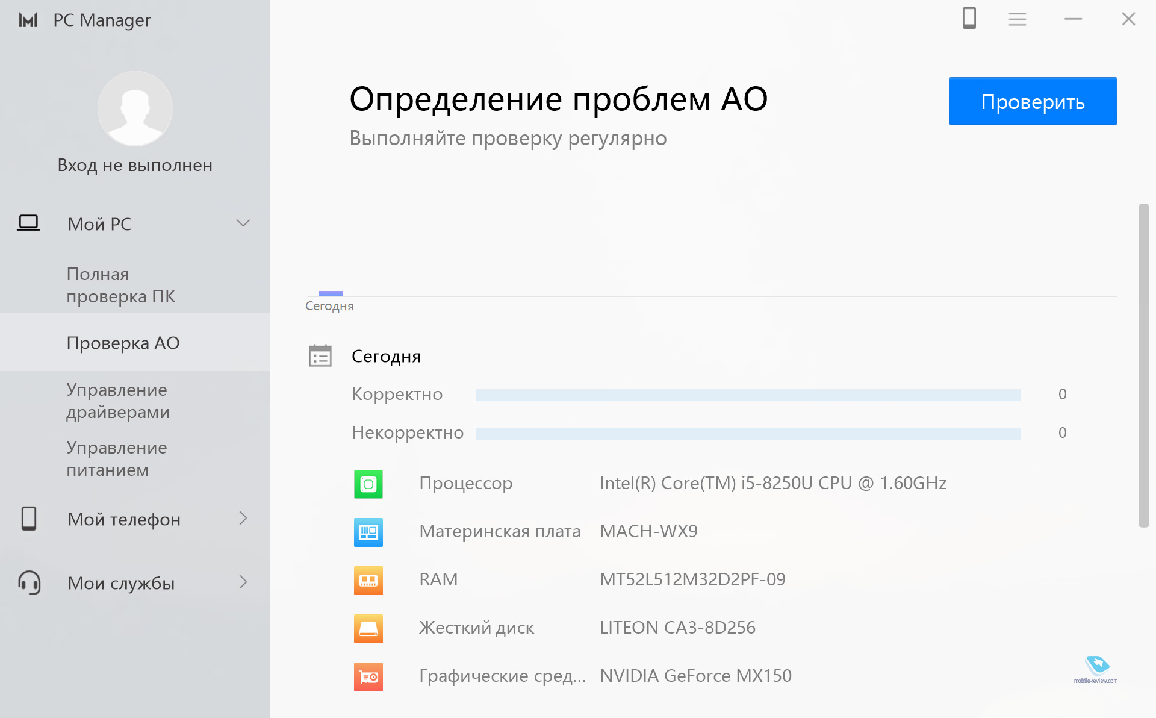Click the Жесткий диск icon

click(368, 628)
